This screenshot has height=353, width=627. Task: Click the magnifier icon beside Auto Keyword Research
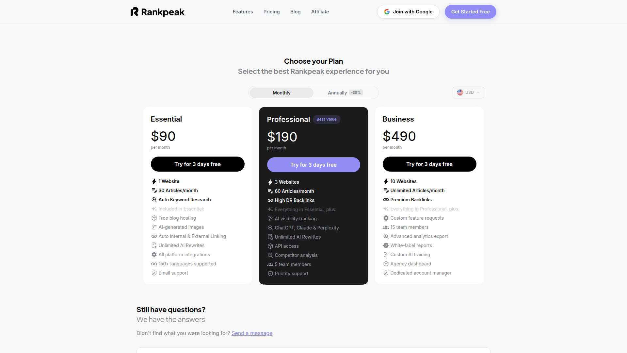point(153,200)
